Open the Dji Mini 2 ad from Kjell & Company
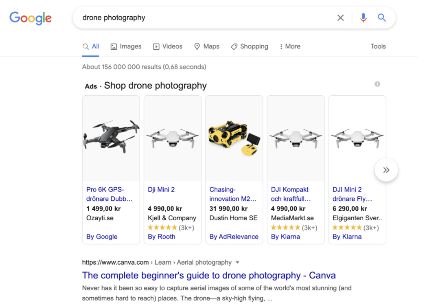425x307 pixels. click(x=162, y=189)
